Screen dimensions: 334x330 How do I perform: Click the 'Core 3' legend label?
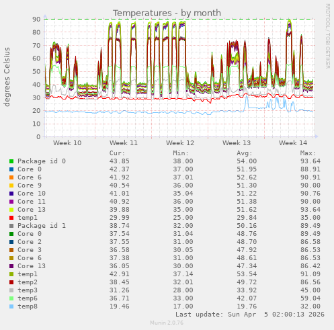point(30,250)
